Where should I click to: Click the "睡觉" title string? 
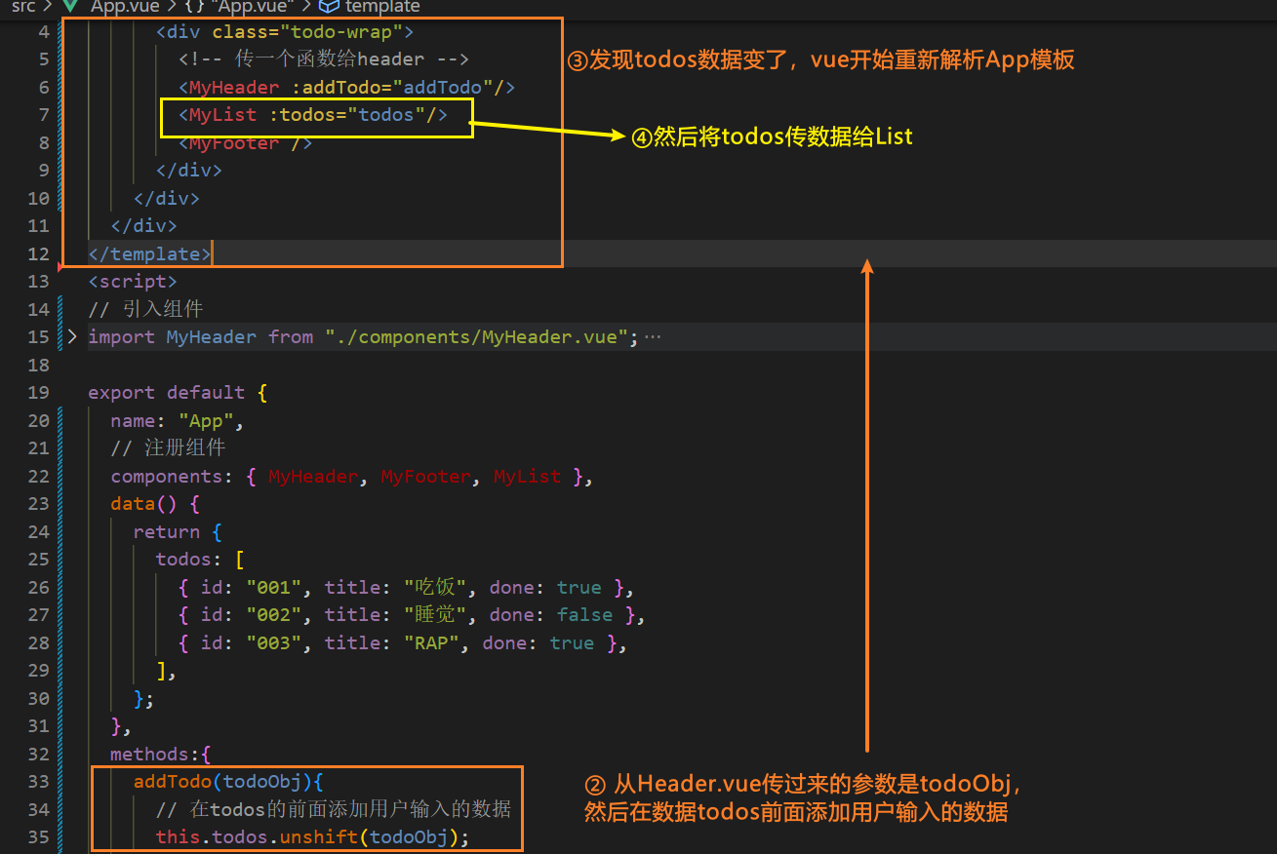(438, 615)
